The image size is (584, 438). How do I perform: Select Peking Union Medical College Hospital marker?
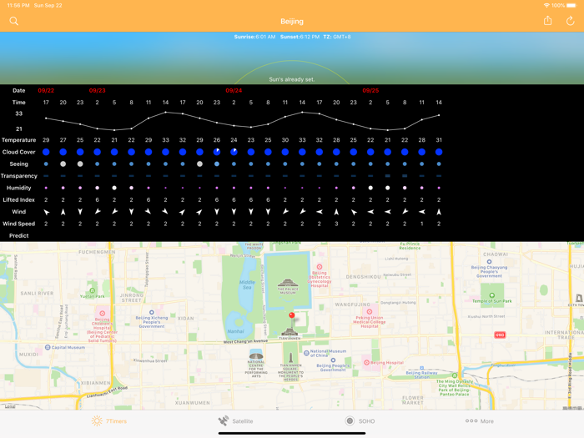click(369, 312)
